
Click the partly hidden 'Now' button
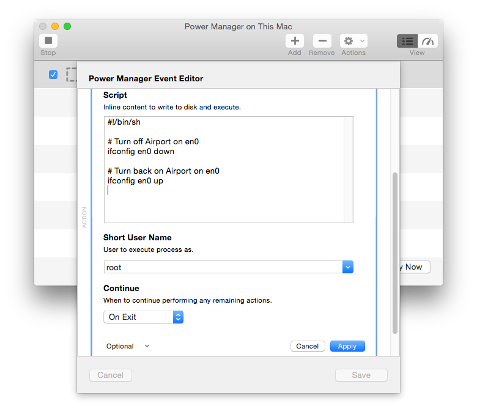pyautogui.click(x=414, y=267)
